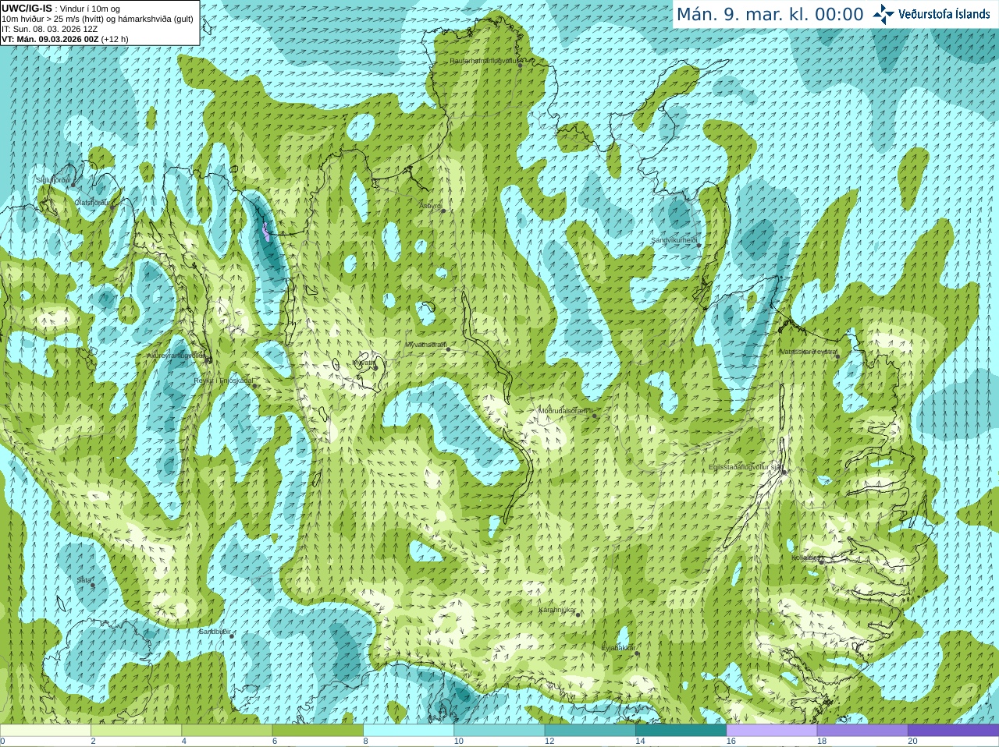Select the Kollaleira station label
The height and width of the screenshot is (747, 999).
[805, 558]
